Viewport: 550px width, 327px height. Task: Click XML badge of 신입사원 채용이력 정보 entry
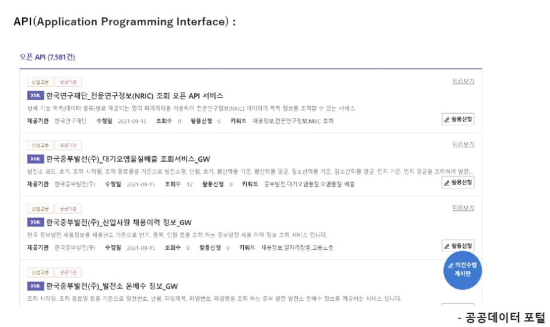[35, 222]
